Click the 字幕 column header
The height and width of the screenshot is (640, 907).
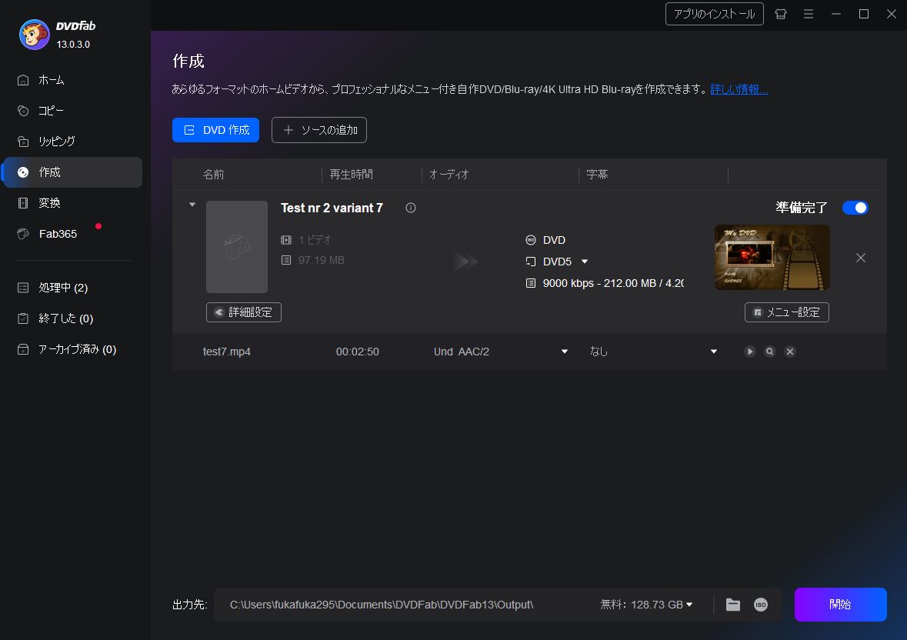click(x=597, y=175)
